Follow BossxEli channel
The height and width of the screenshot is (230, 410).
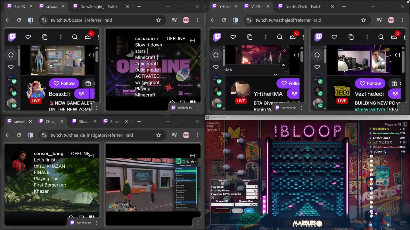point(64,83)
